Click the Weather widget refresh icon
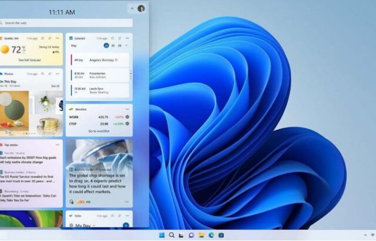376x241 pixels. [43, 38]
